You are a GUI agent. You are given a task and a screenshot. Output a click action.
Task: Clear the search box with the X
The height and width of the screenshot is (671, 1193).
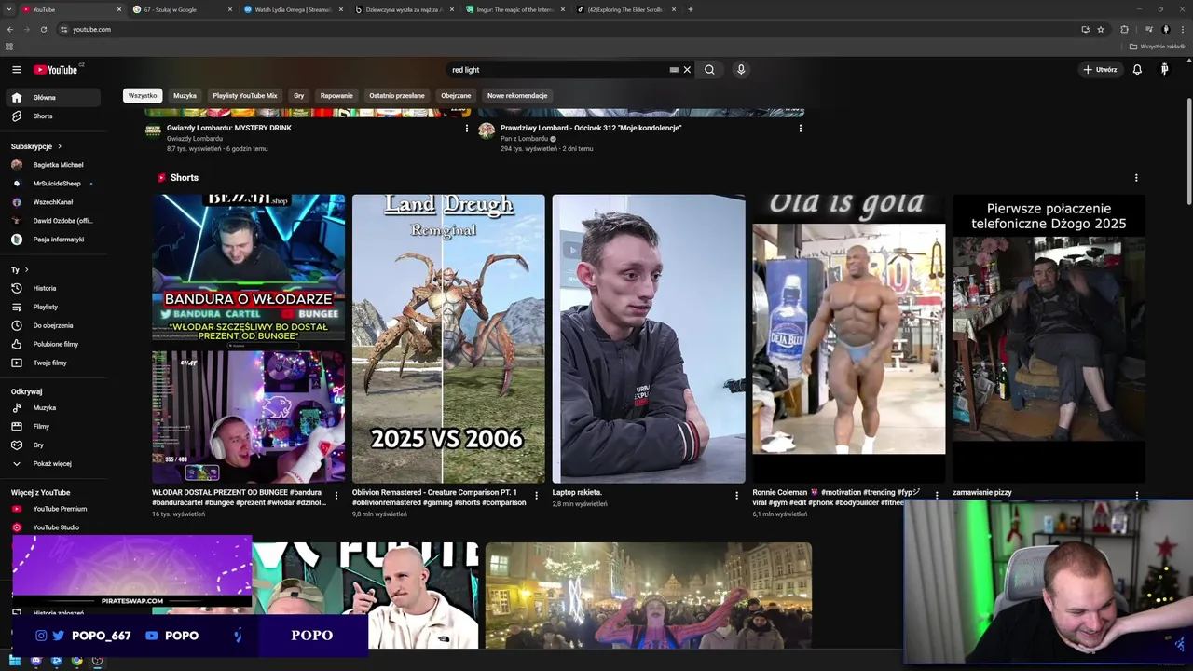(x=688, y=70)
